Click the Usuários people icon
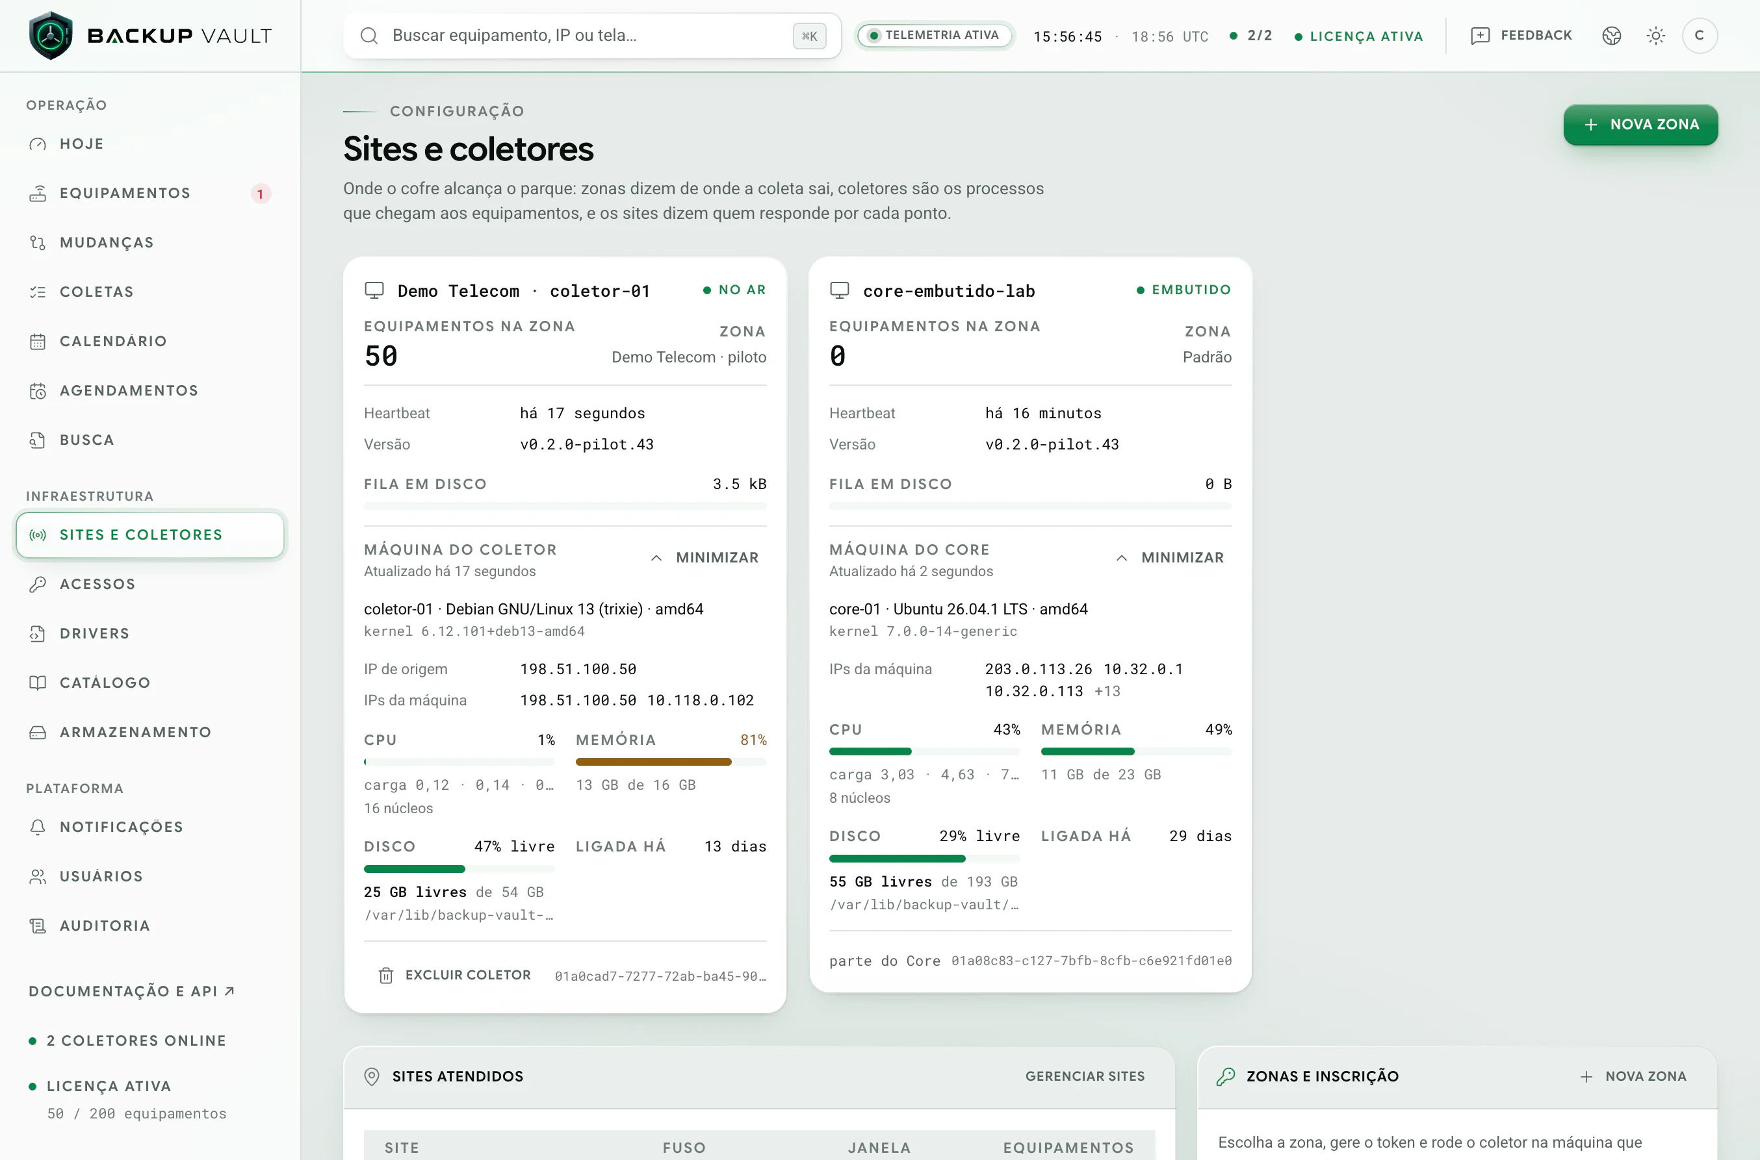 (38, 877)
